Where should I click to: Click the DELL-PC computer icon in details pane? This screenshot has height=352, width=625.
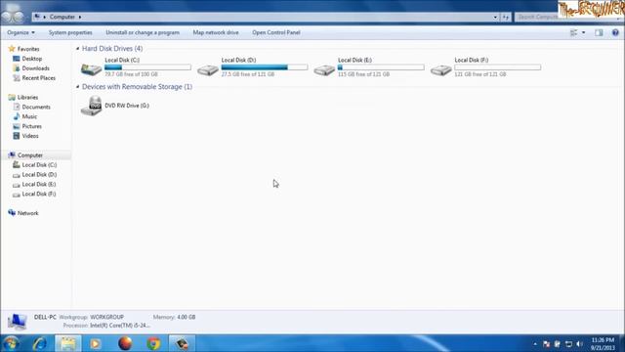click(18, 322)
